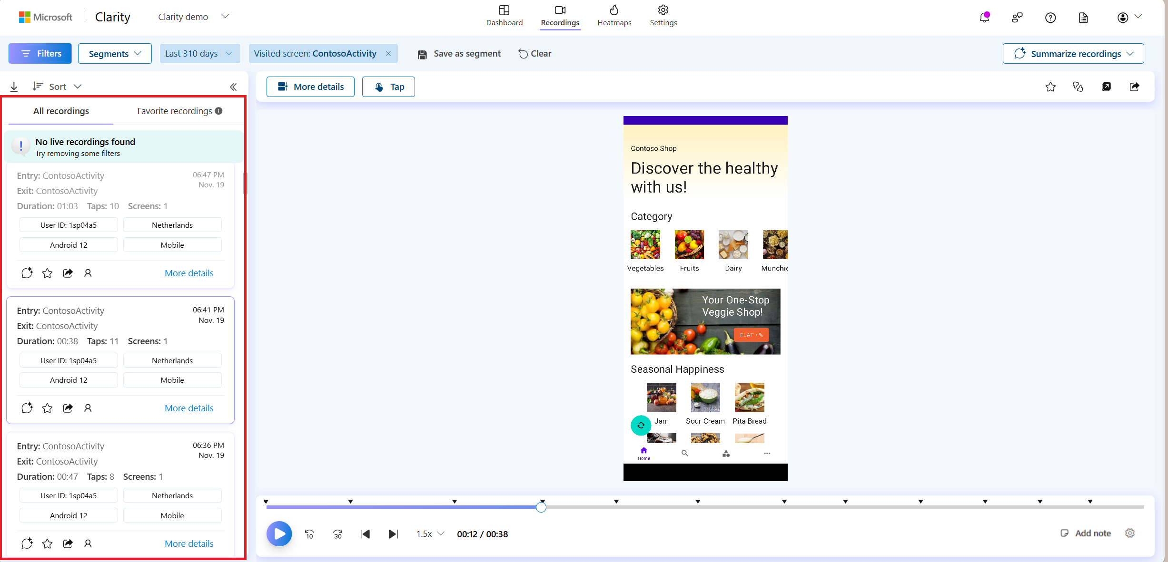Open More details for 06:36 PM recording
The width and height of the screenshot is (1168, 562).
(x=189, y=543)
